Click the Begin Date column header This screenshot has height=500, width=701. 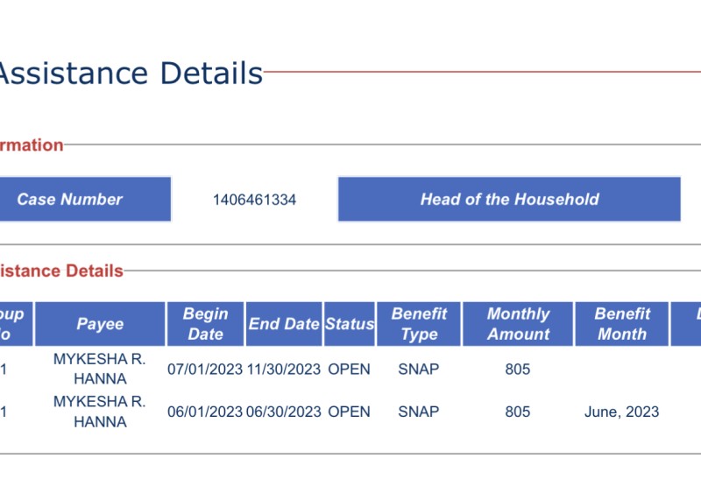(206, 324)
